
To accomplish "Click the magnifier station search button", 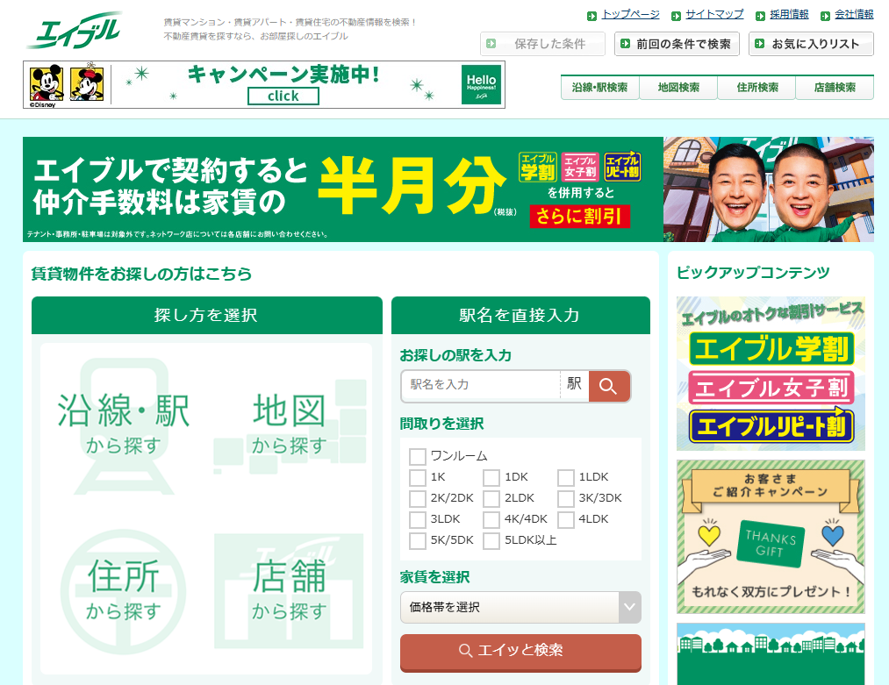I will [x=609, y=387].
